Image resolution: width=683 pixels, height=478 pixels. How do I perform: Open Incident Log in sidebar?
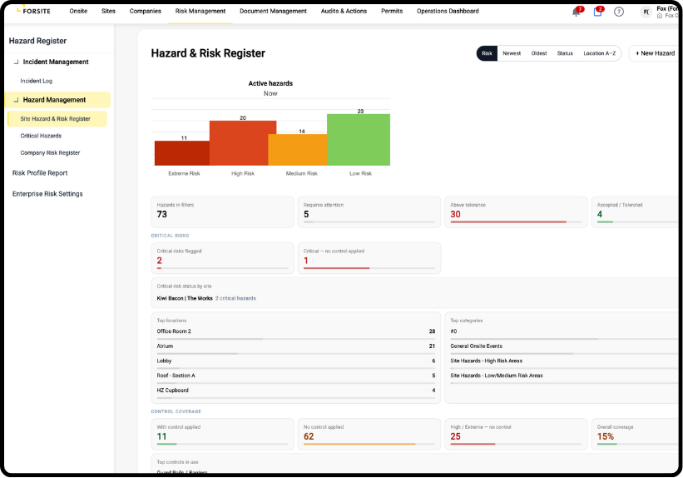click(x=36, y=81)
